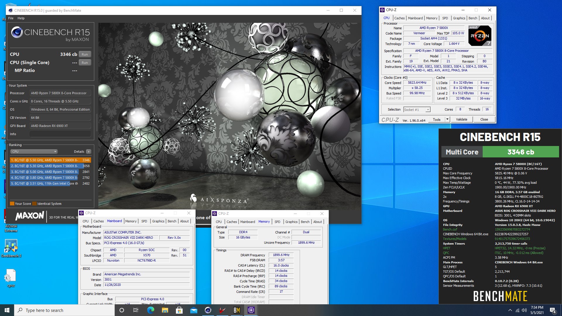Click Core Speed value 5823.64 MHz
562x316 pixels.
point(417,83)
